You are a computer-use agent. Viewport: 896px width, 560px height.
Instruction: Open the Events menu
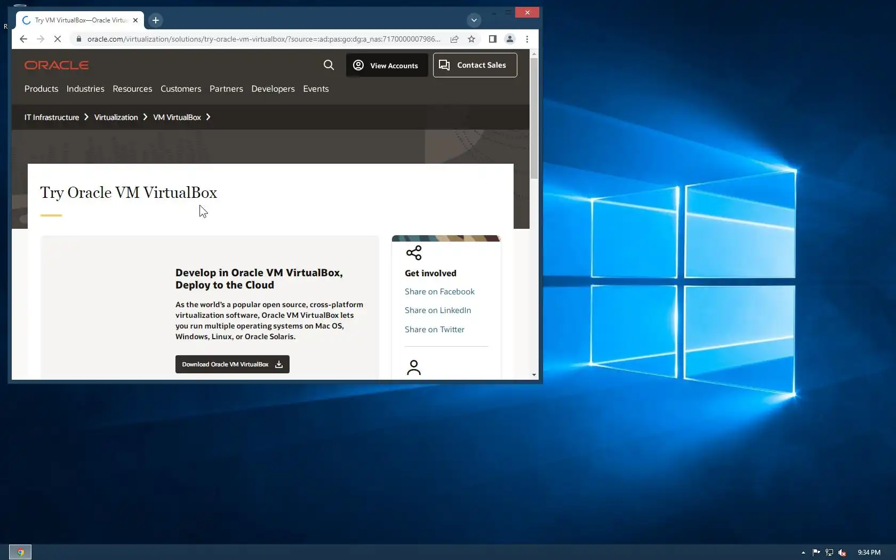pos(316,89)
